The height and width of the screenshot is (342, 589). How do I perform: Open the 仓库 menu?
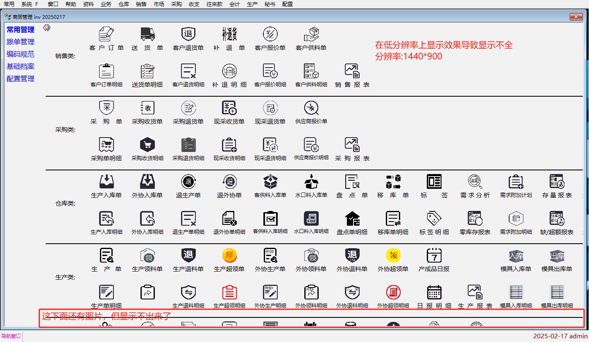[x=124, y=4]
